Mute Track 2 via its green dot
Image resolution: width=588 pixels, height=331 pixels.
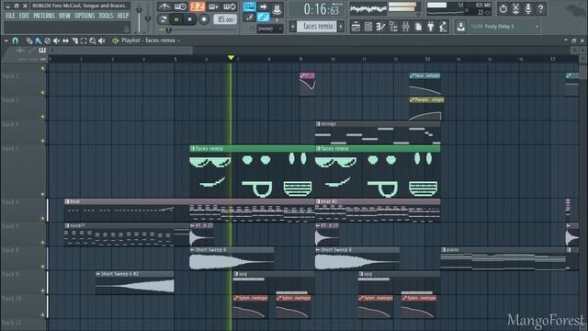[x=43, y=92]
